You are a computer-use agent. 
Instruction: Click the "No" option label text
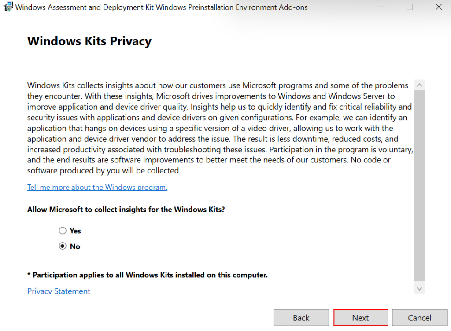tap(75, 246)
